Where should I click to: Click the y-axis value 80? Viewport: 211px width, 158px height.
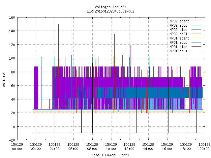(x=13, y=72)
